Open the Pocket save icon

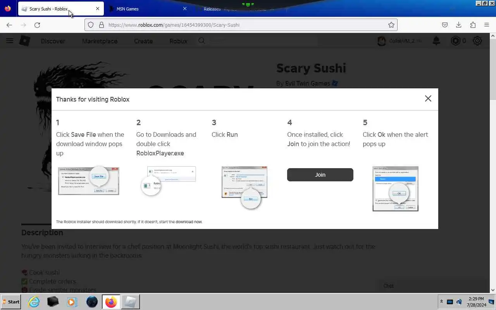pyautogui.click(x=445, y=25)
